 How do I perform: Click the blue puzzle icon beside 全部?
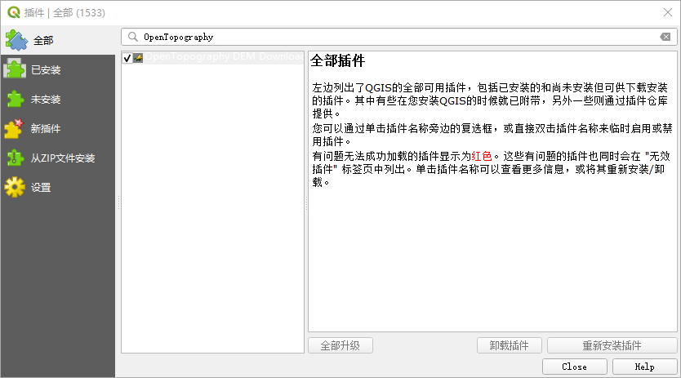(x=16, y=40)
